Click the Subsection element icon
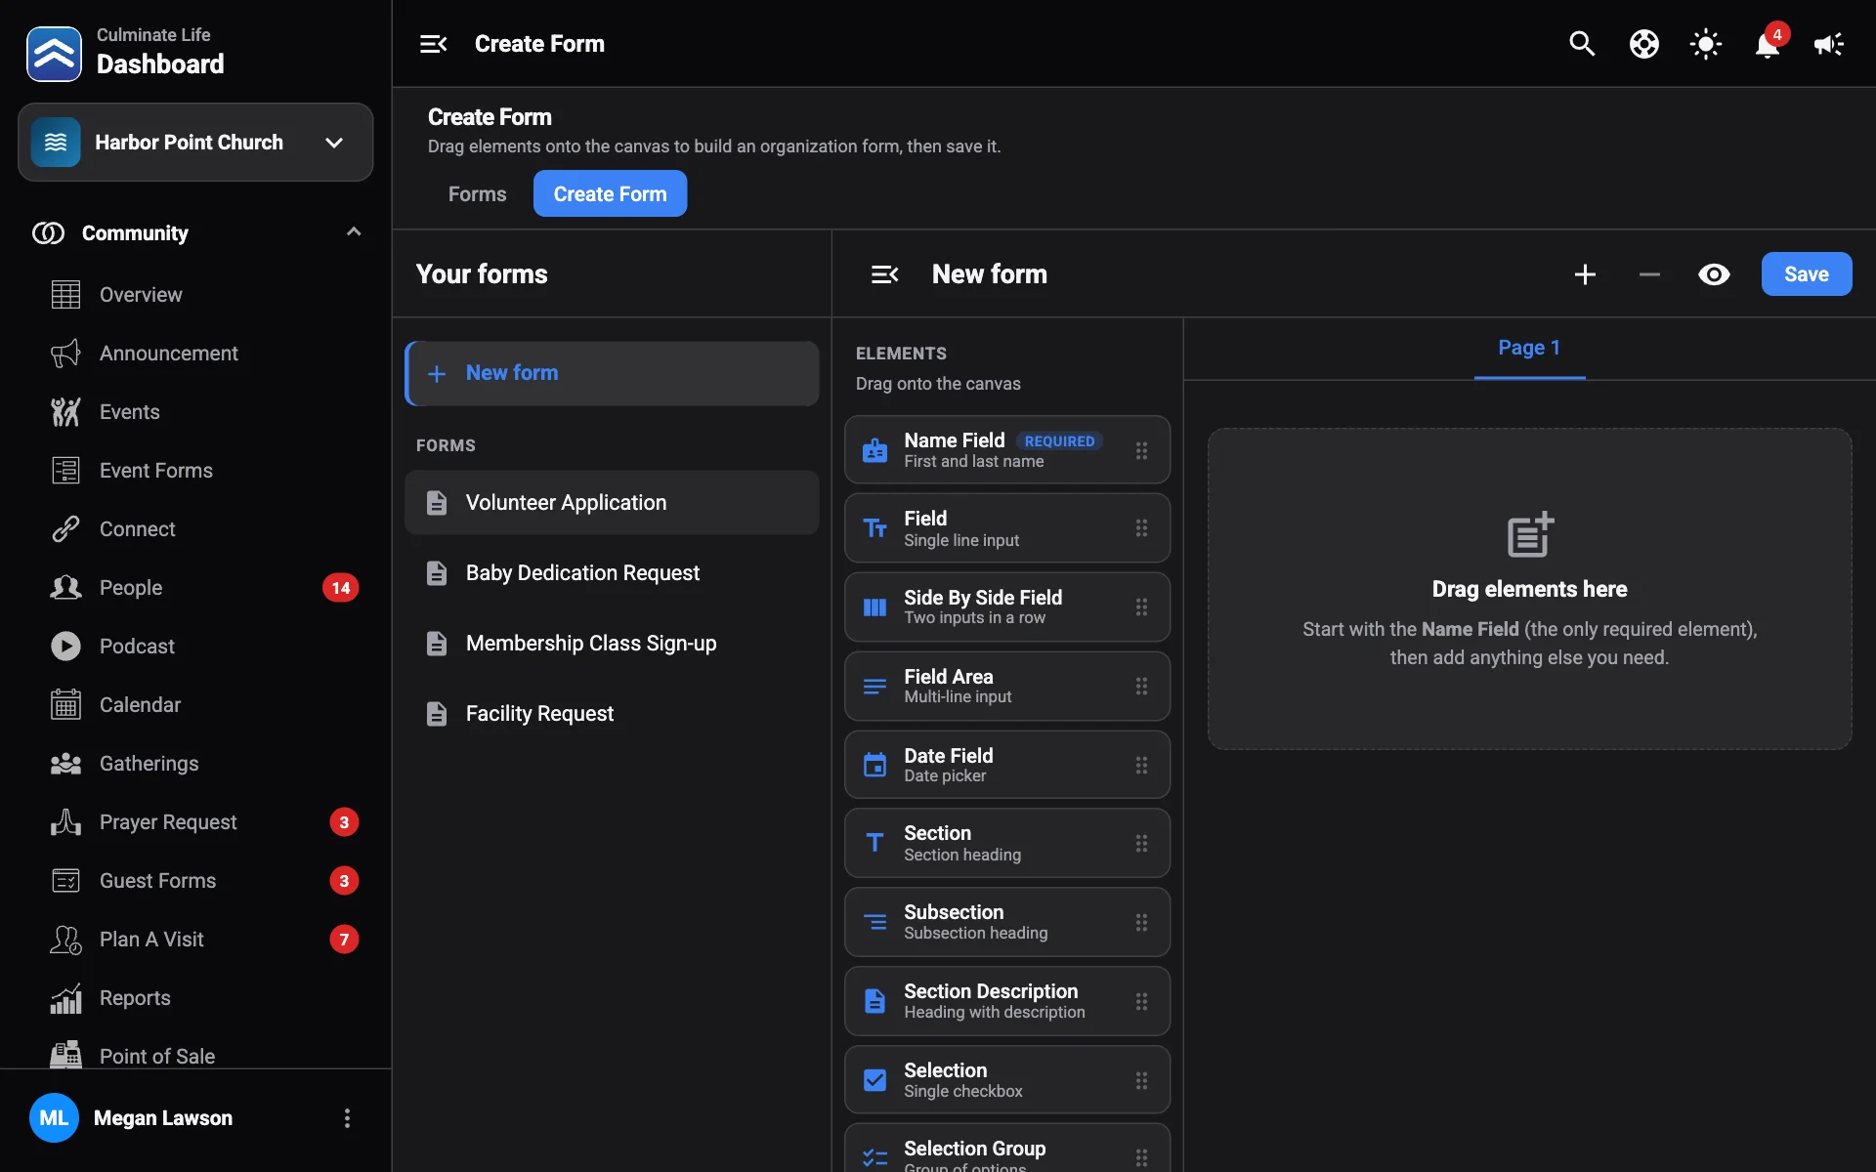 tap(875, 922)
